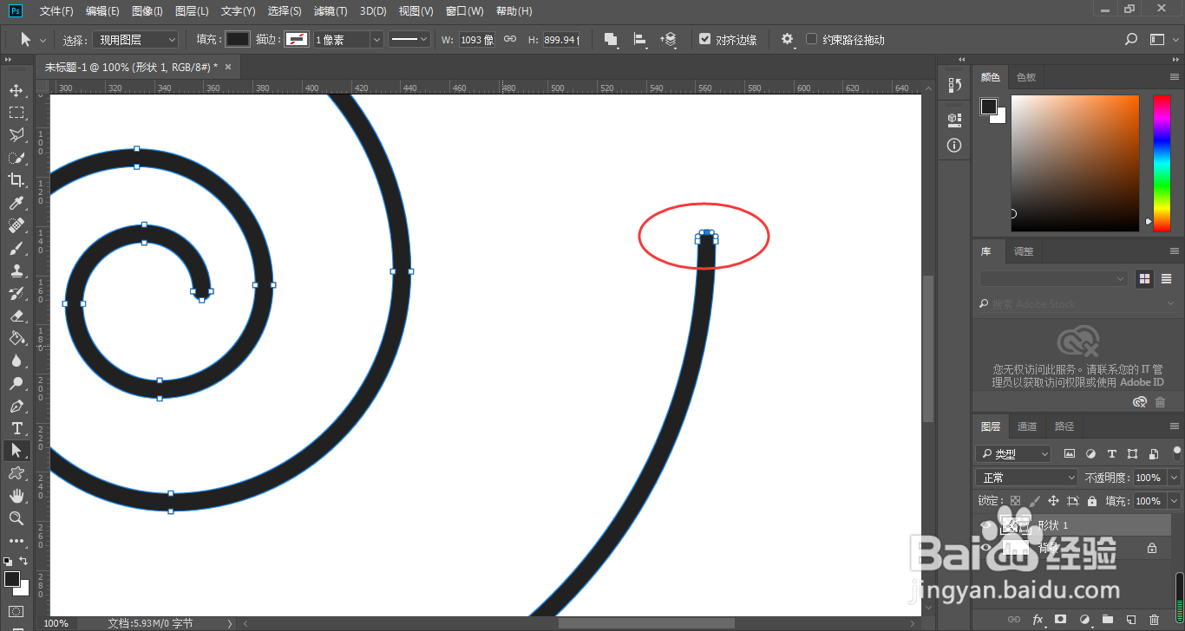Click the fill 填充 color swatch
1185x631 pixels.
pos(238,40)
